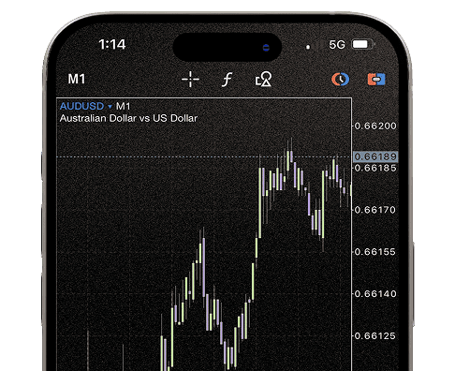Viewport: 455px width, 371px height.
Task: Tap the 1:14 clock in status bar
Action: [112, 44]
